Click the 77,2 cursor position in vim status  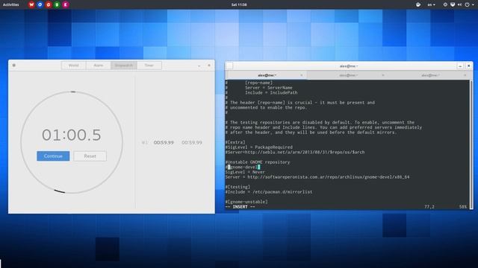click(429, 207)
